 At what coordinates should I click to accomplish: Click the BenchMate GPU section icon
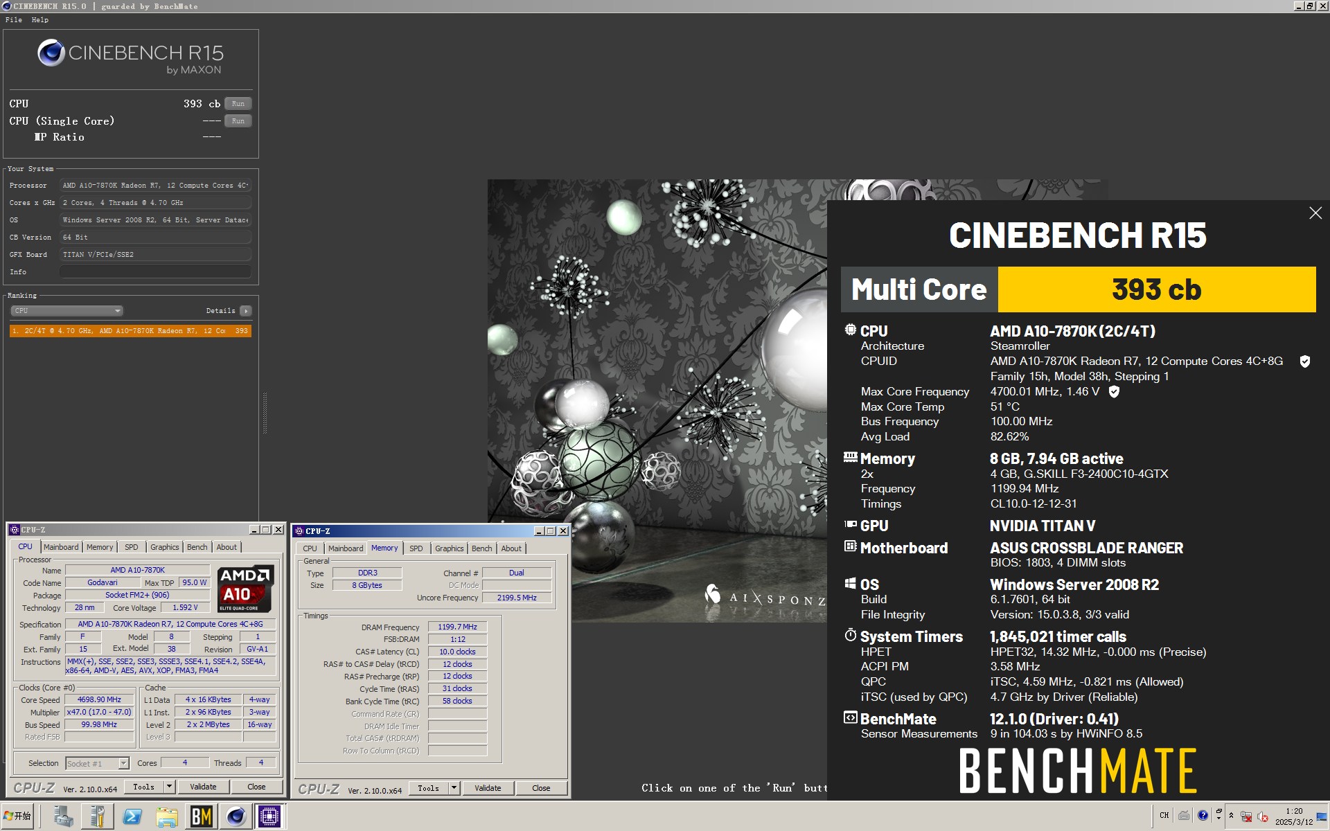[x=851, y=525]
